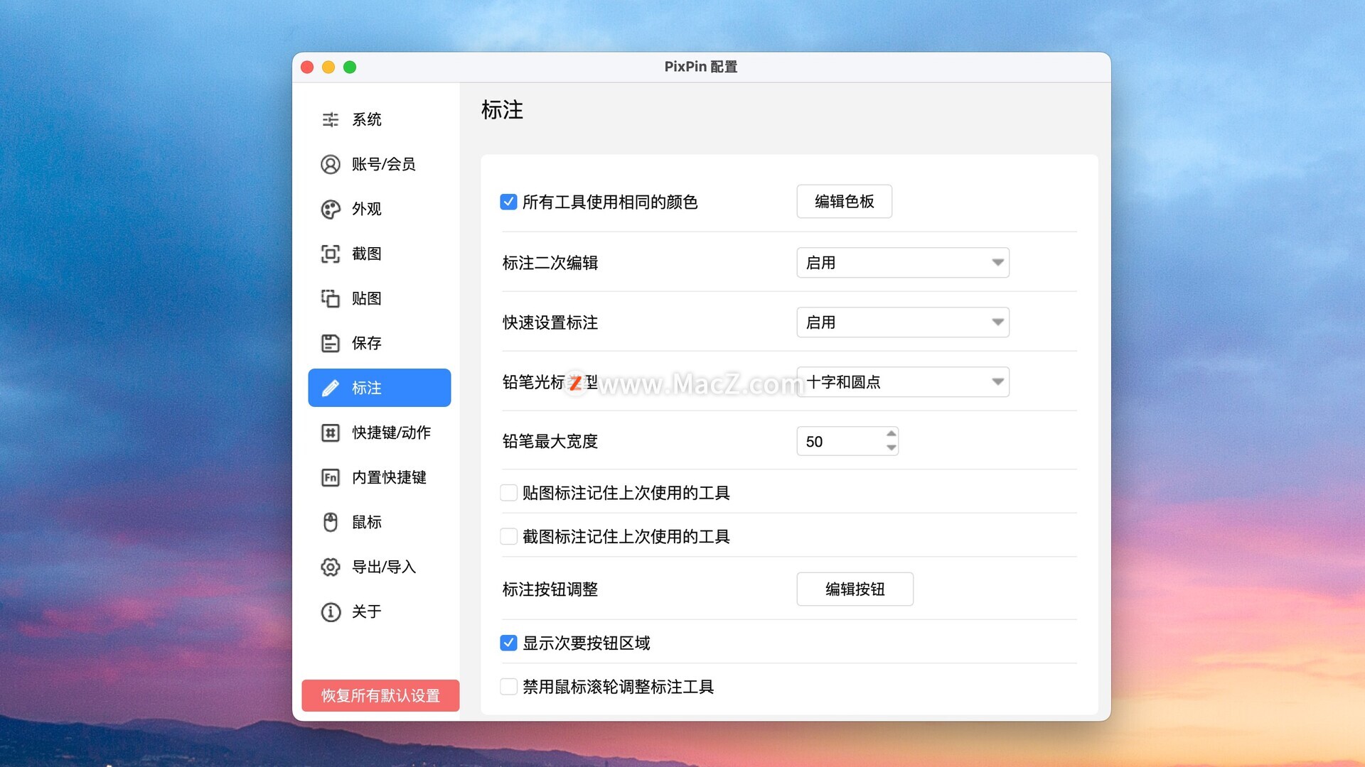
Task: Enable 贴图标注记住上次使用的工具 checkbox
Action: (x=508, y=492)
